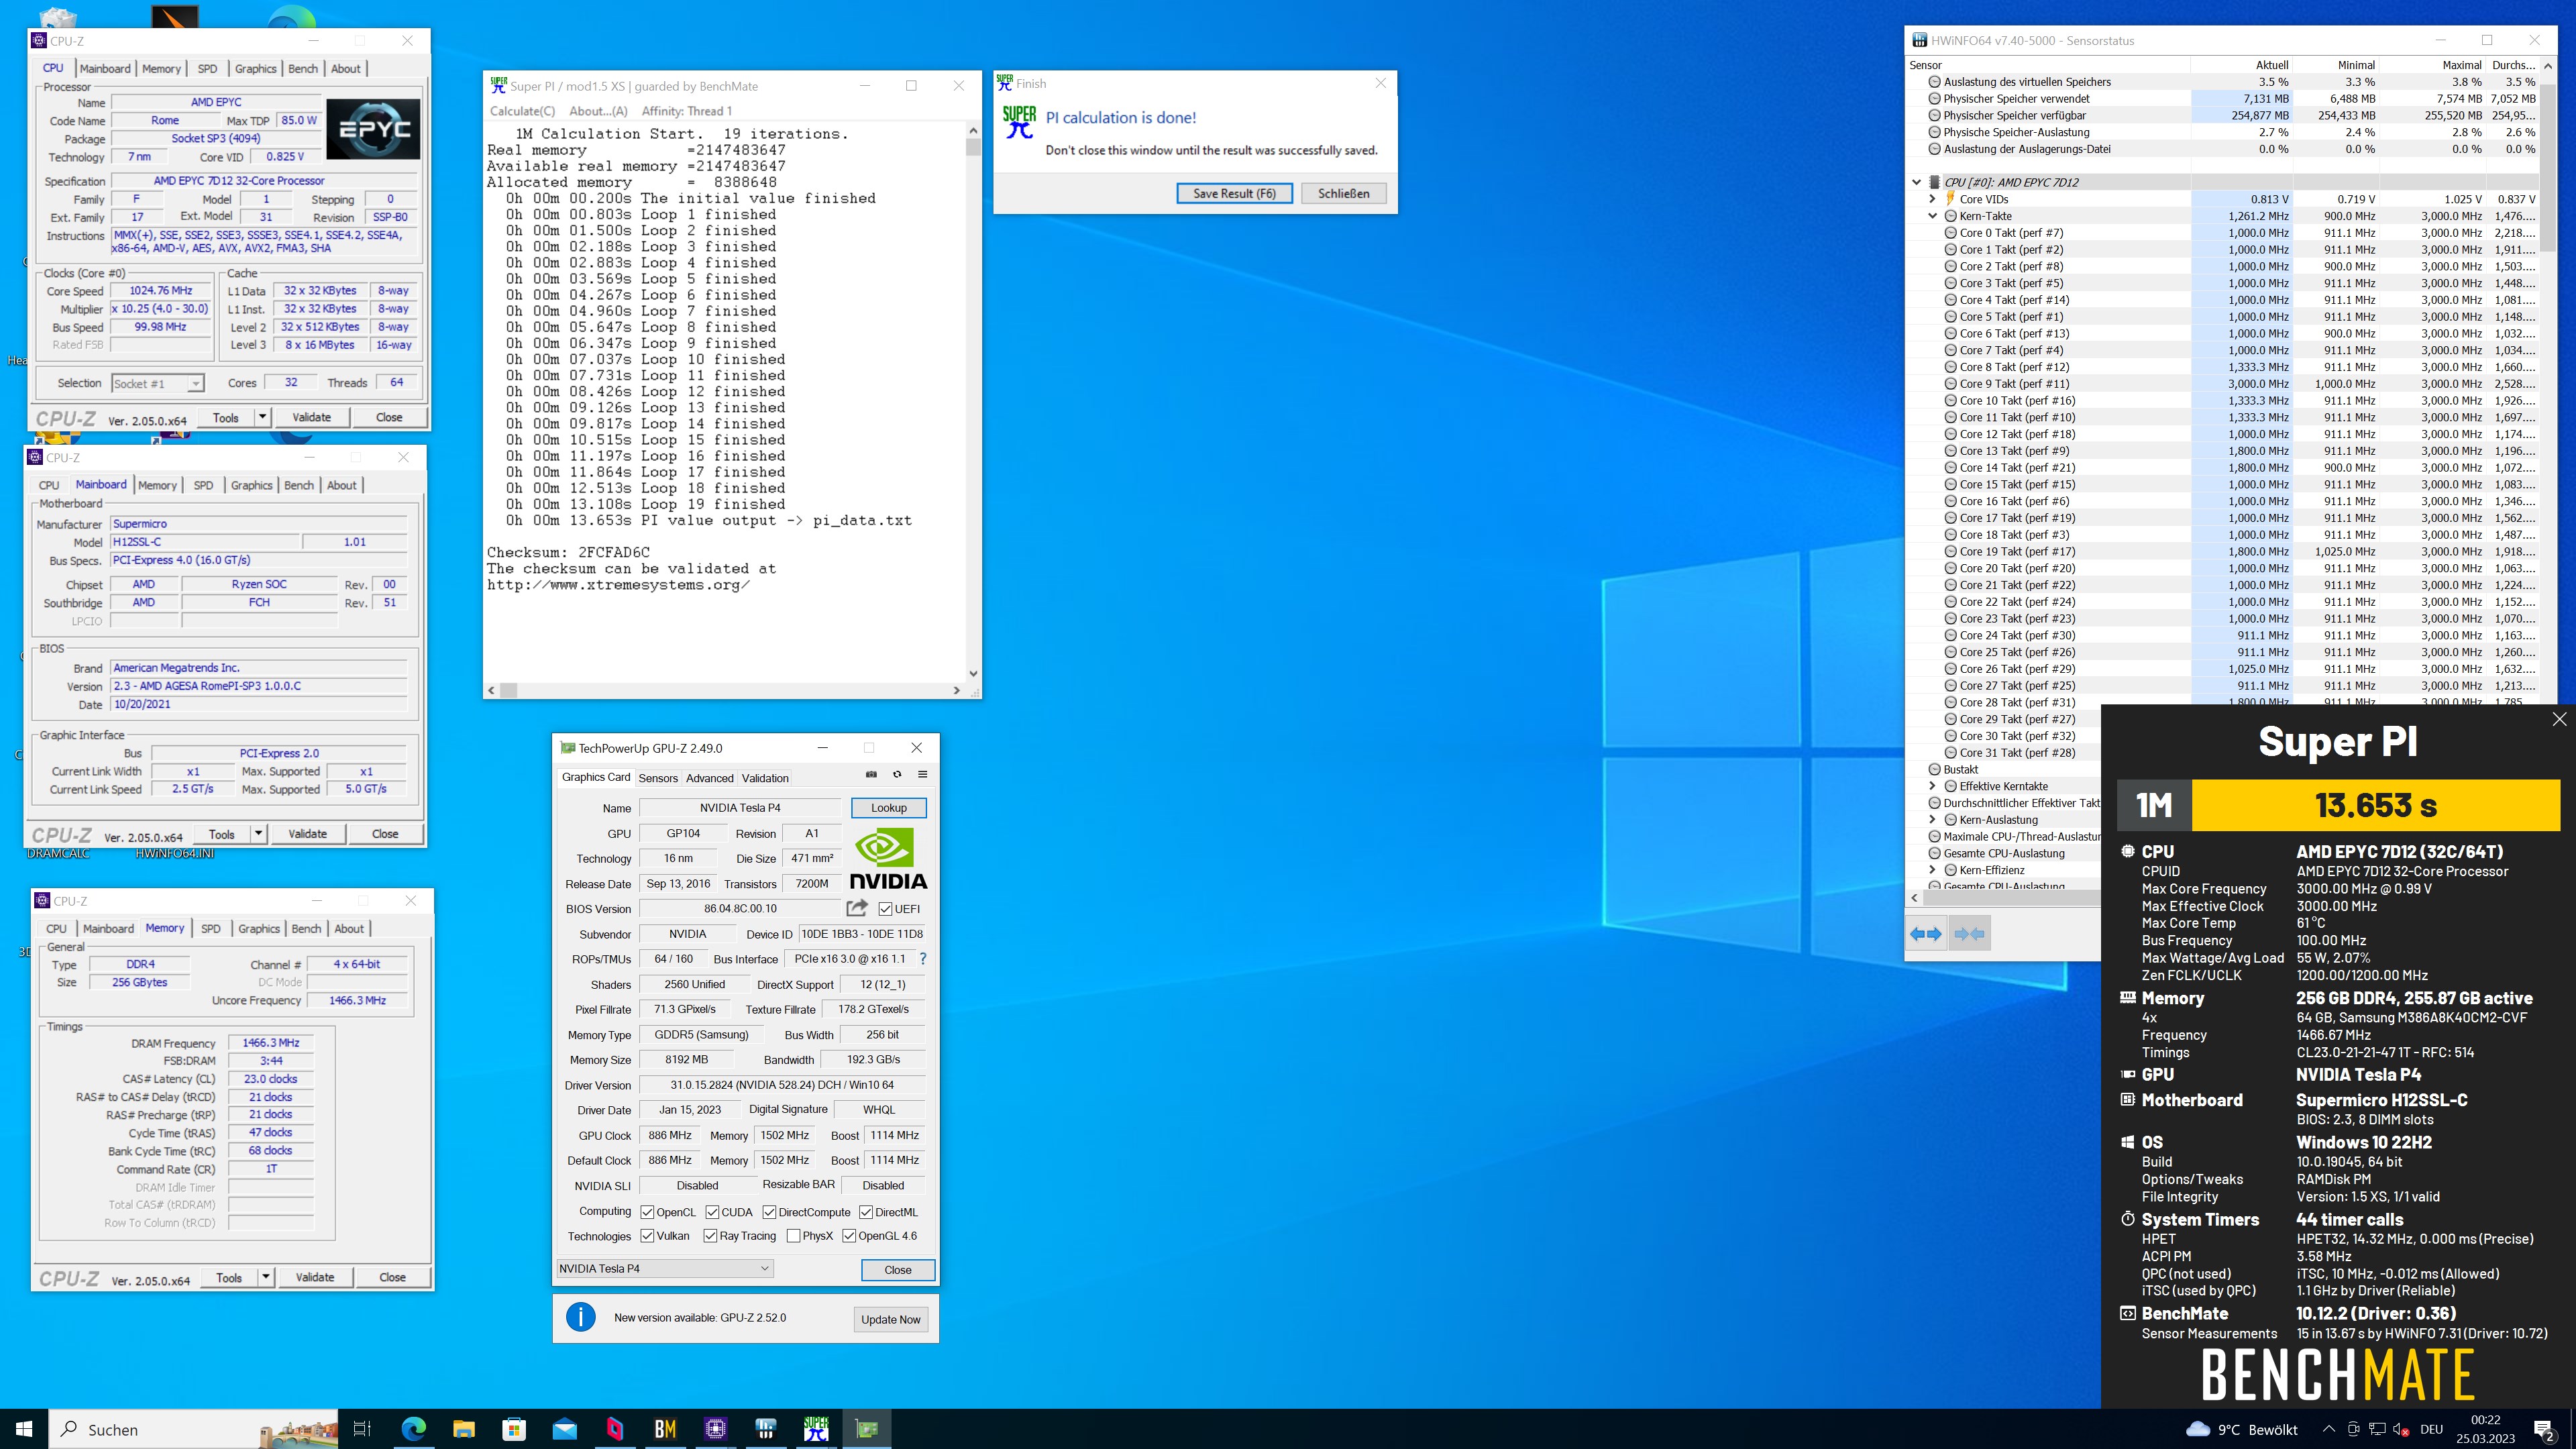Click Super PI vertical scrollbar down arrow

point(973,674)
